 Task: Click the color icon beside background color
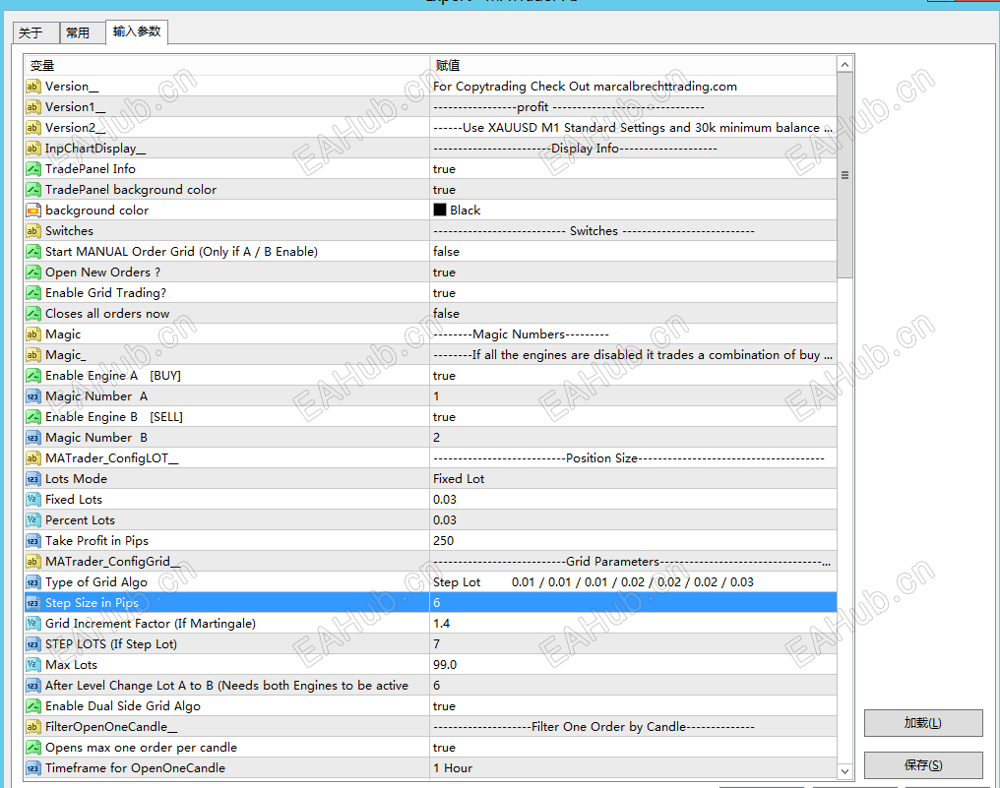point(33,211)
